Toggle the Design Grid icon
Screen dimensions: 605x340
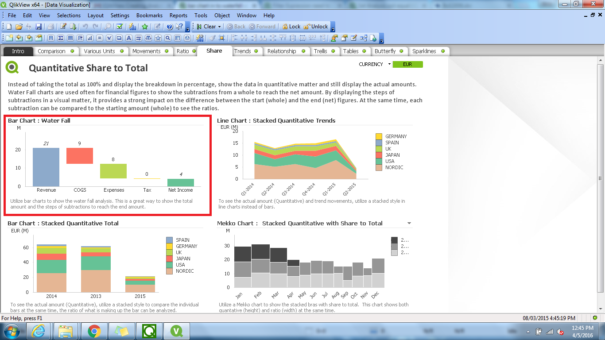tap(221, 38)
